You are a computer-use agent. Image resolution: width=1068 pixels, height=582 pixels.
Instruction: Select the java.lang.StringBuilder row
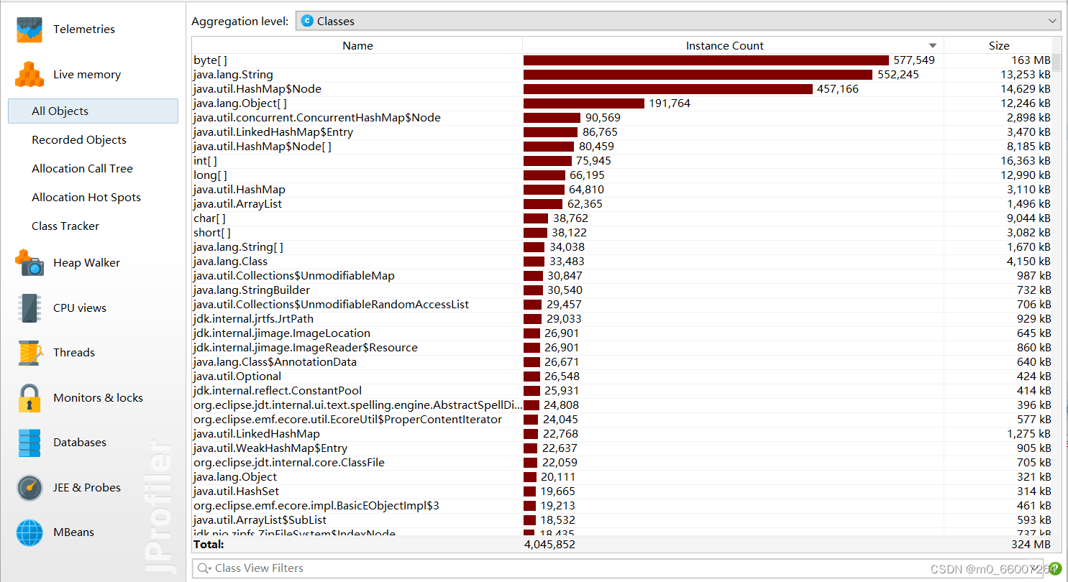[x=623, y=290]
